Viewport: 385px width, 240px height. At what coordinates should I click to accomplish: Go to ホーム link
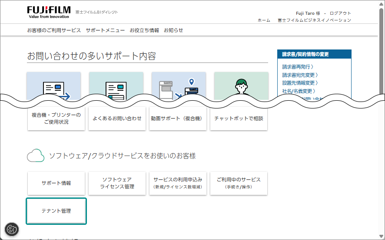point(264,20)
